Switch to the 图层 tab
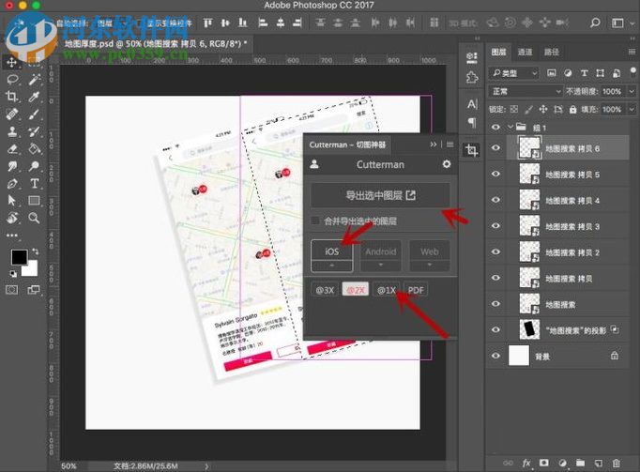The height and width of the screenshot is (472, 640). 498,52
